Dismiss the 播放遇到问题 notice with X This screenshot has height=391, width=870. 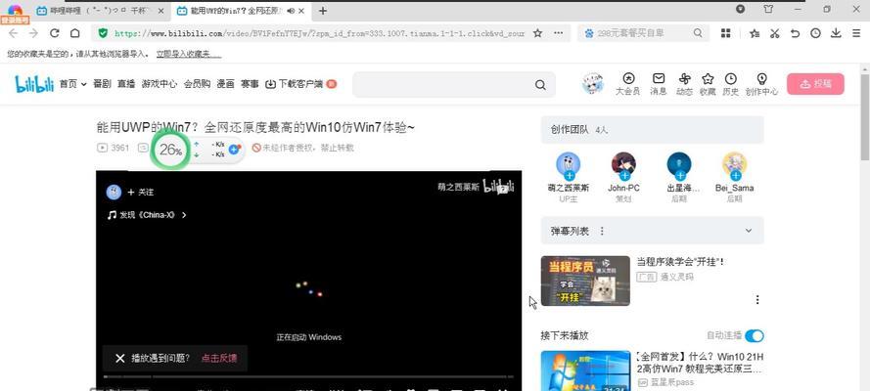[119, 359]
